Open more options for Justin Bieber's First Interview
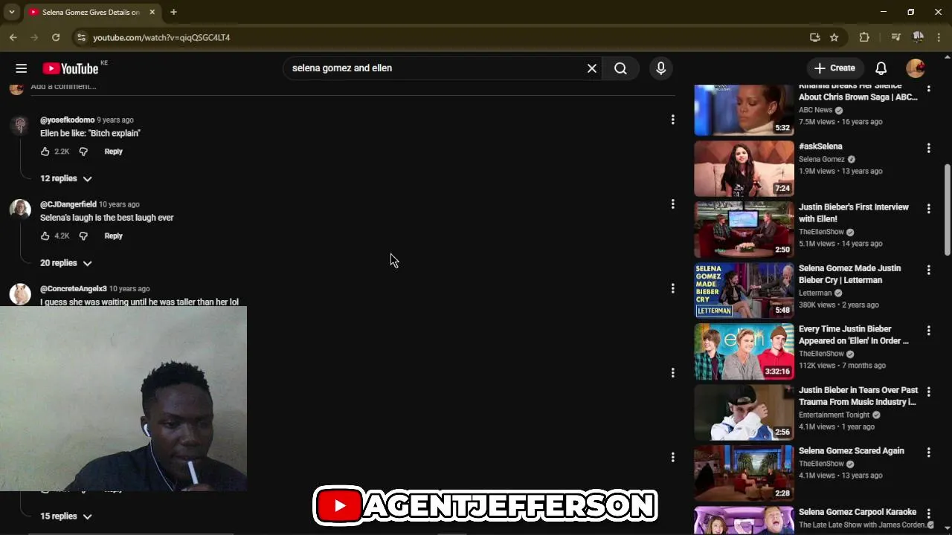 coord(928,210)
